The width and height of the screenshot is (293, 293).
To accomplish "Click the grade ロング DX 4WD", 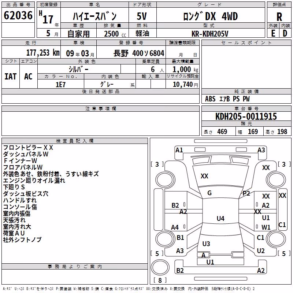I will pyautogui.click(x=210, y=16).
